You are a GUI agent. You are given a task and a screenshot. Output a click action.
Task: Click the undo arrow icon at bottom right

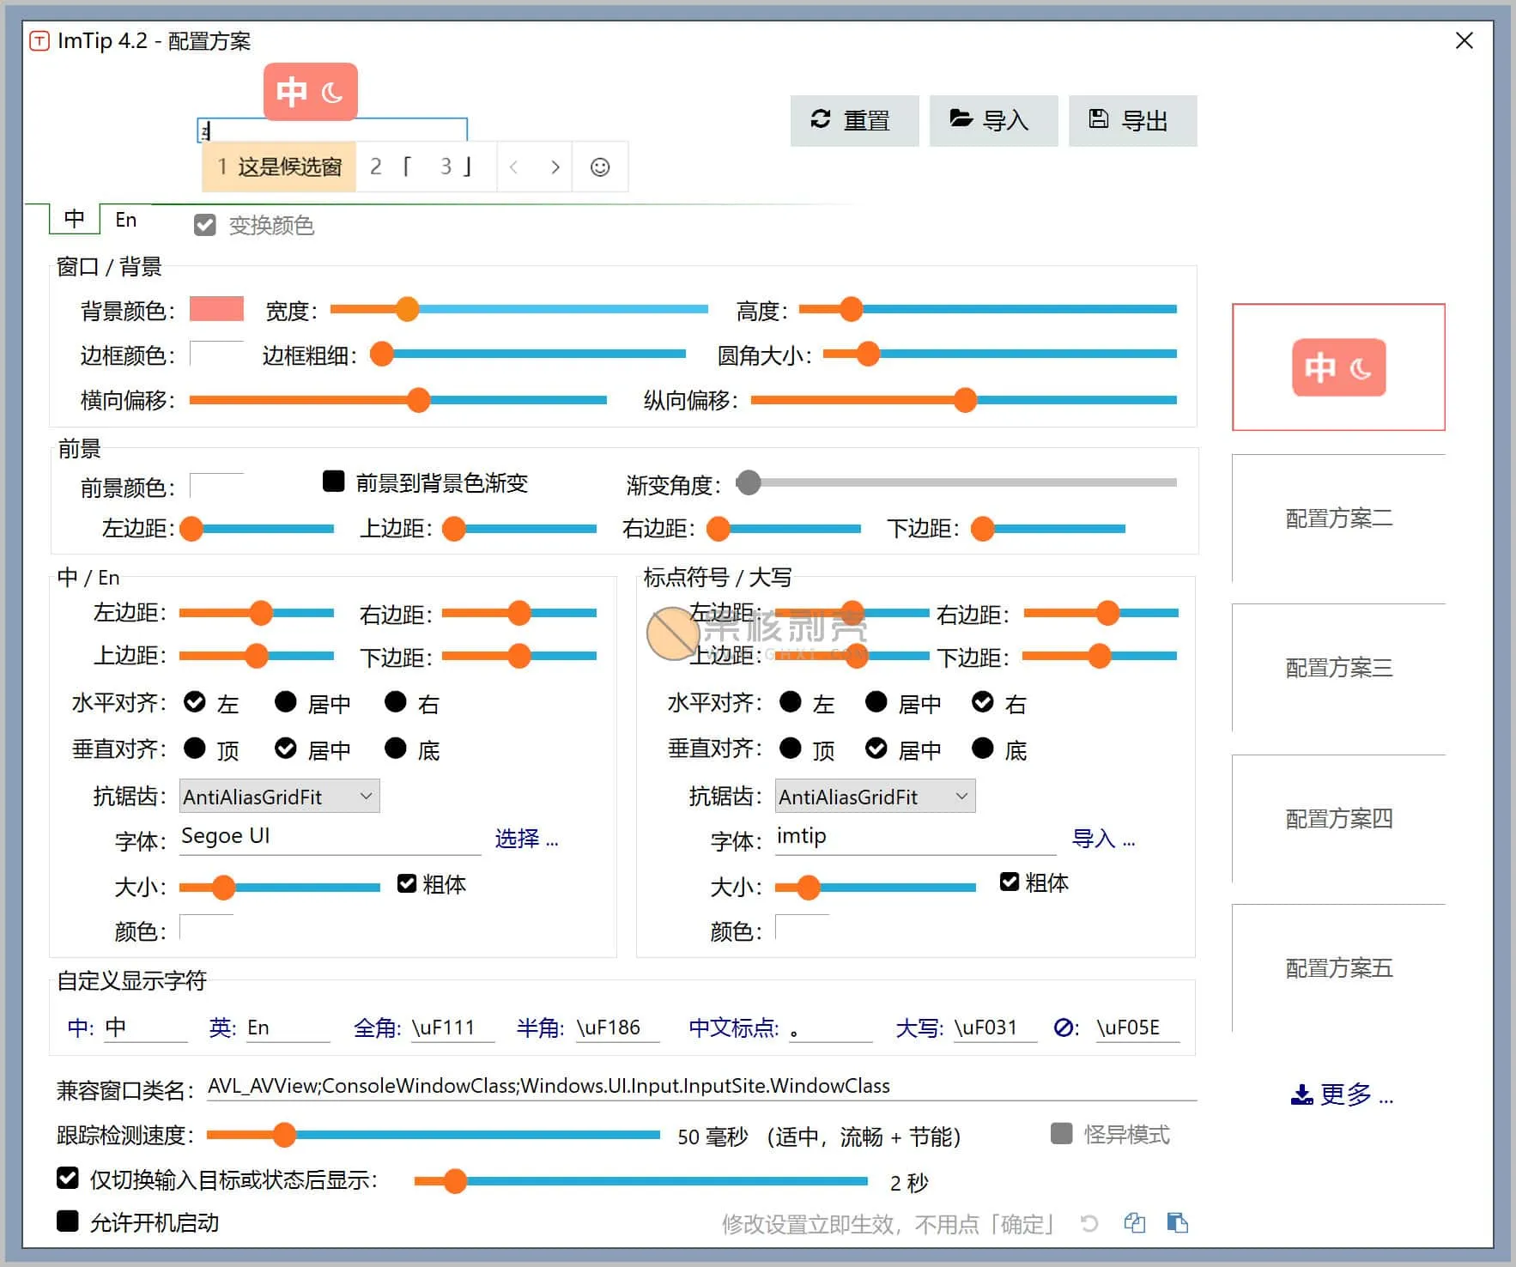(1089, 1222)
